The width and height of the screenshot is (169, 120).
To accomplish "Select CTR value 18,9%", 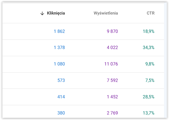I will coord(148,32).
